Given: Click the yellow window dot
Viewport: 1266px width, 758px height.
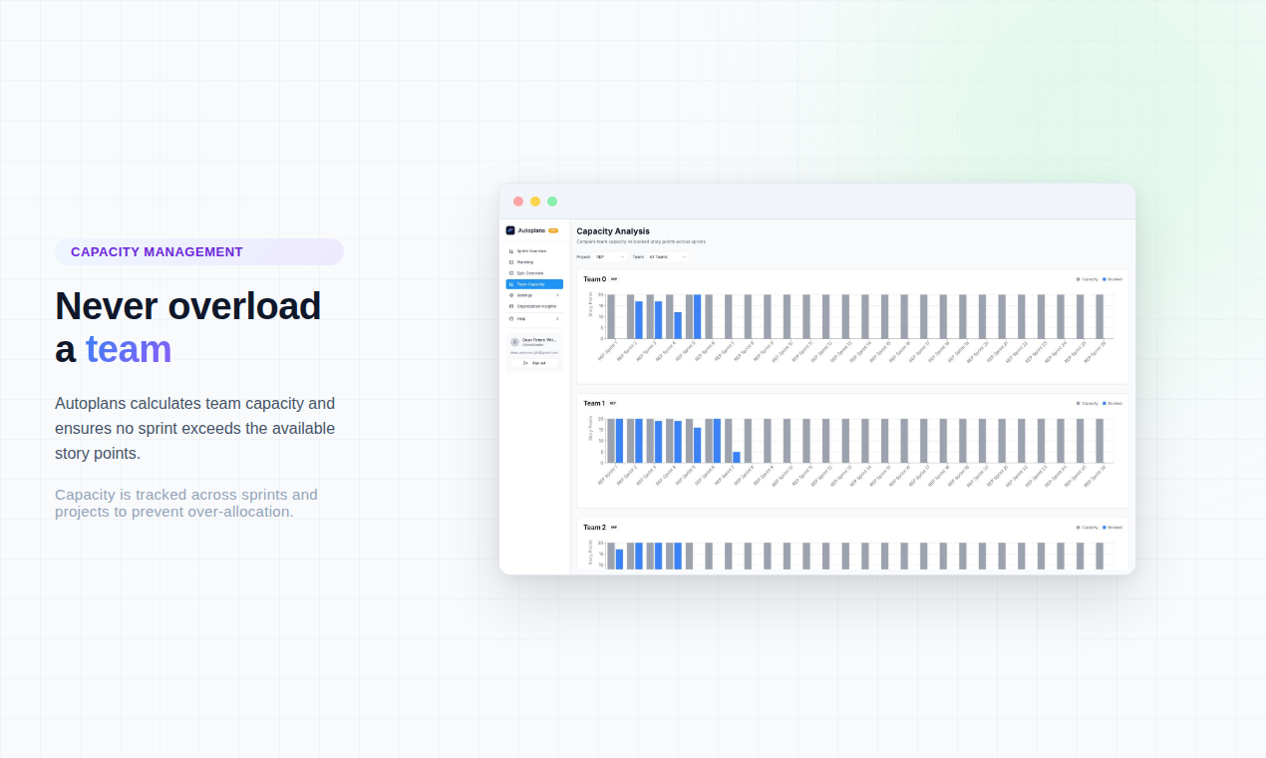Looking at the screenshot, I should 535,201.
